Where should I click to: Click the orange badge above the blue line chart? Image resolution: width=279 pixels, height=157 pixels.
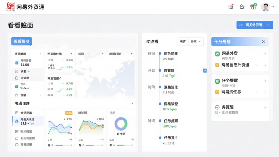click(x=69, y=113)
